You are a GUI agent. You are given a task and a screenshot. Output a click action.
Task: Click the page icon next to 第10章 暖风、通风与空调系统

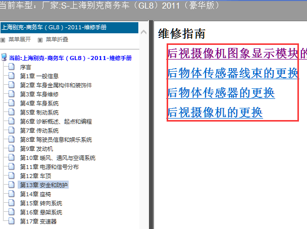click(11, 157)
